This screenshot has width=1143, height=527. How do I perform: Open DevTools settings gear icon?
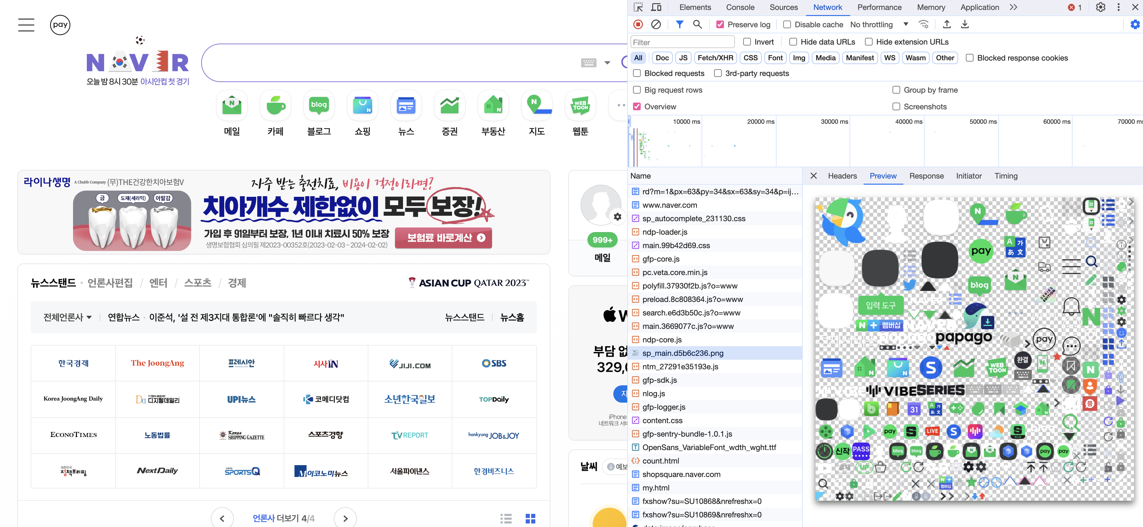click(1100, 7)
